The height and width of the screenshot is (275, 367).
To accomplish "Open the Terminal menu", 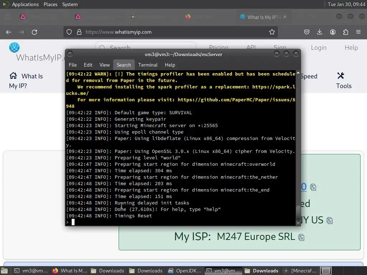I will [148, 65].
